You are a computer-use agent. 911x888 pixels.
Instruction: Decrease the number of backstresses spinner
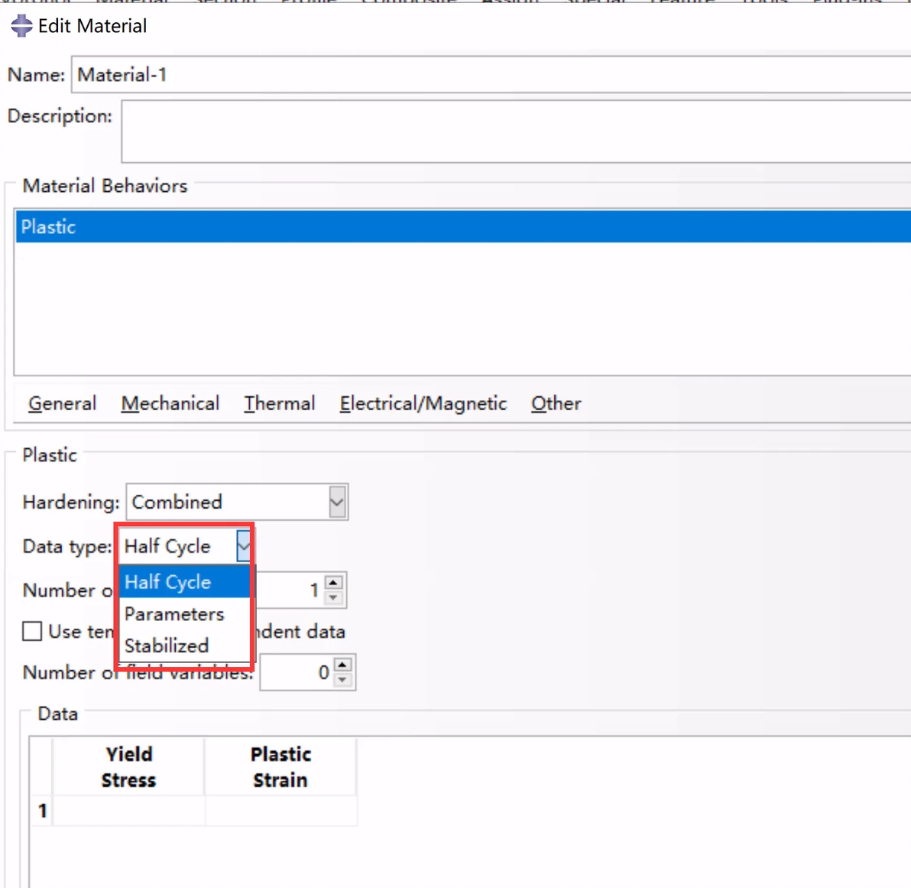(x=333, y=597)
